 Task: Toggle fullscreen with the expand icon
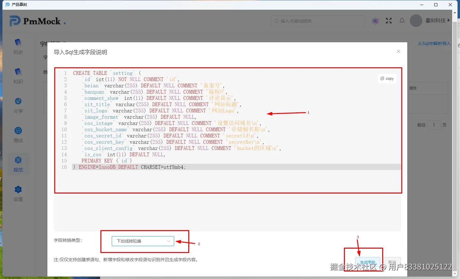(x=389, y=21)
